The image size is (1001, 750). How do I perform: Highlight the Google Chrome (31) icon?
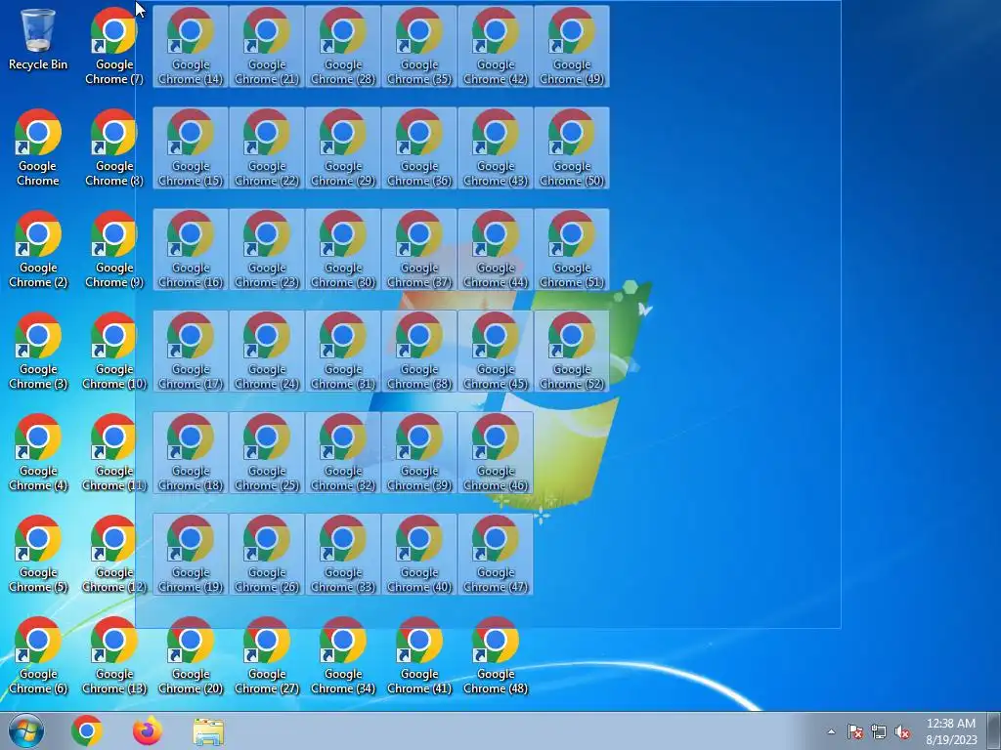tap(343, 351)
